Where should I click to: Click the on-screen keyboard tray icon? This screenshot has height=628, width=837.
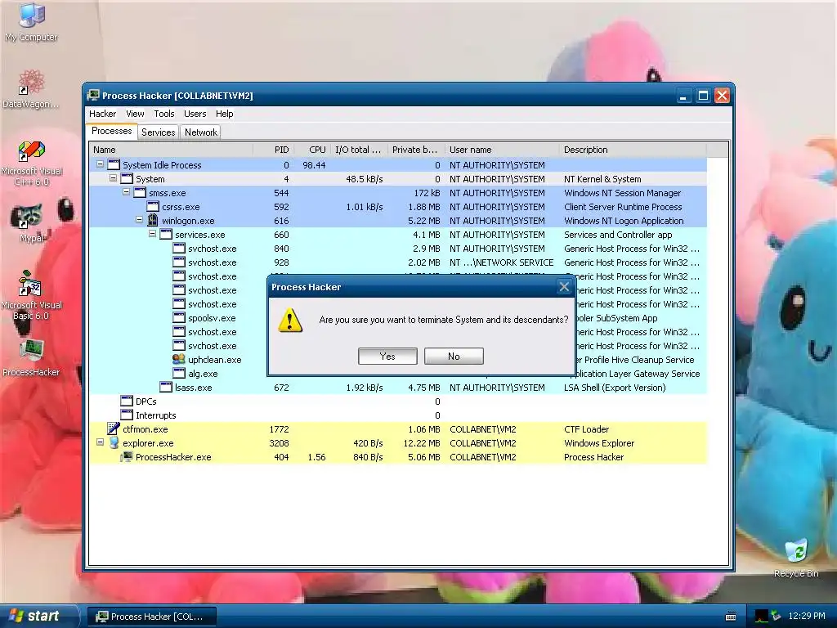click(x=731, y=617)
